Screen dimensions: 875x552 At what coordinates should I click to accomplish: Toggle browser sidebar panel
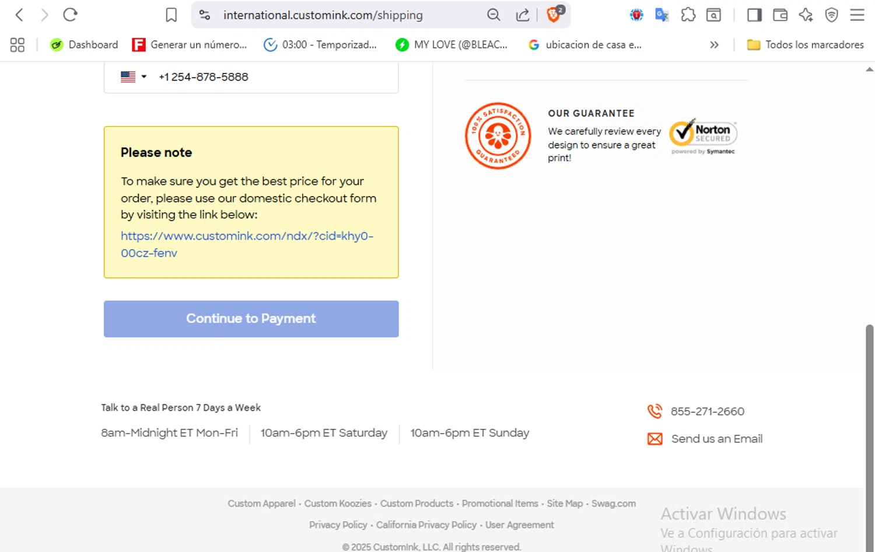[x=754, y=15]
